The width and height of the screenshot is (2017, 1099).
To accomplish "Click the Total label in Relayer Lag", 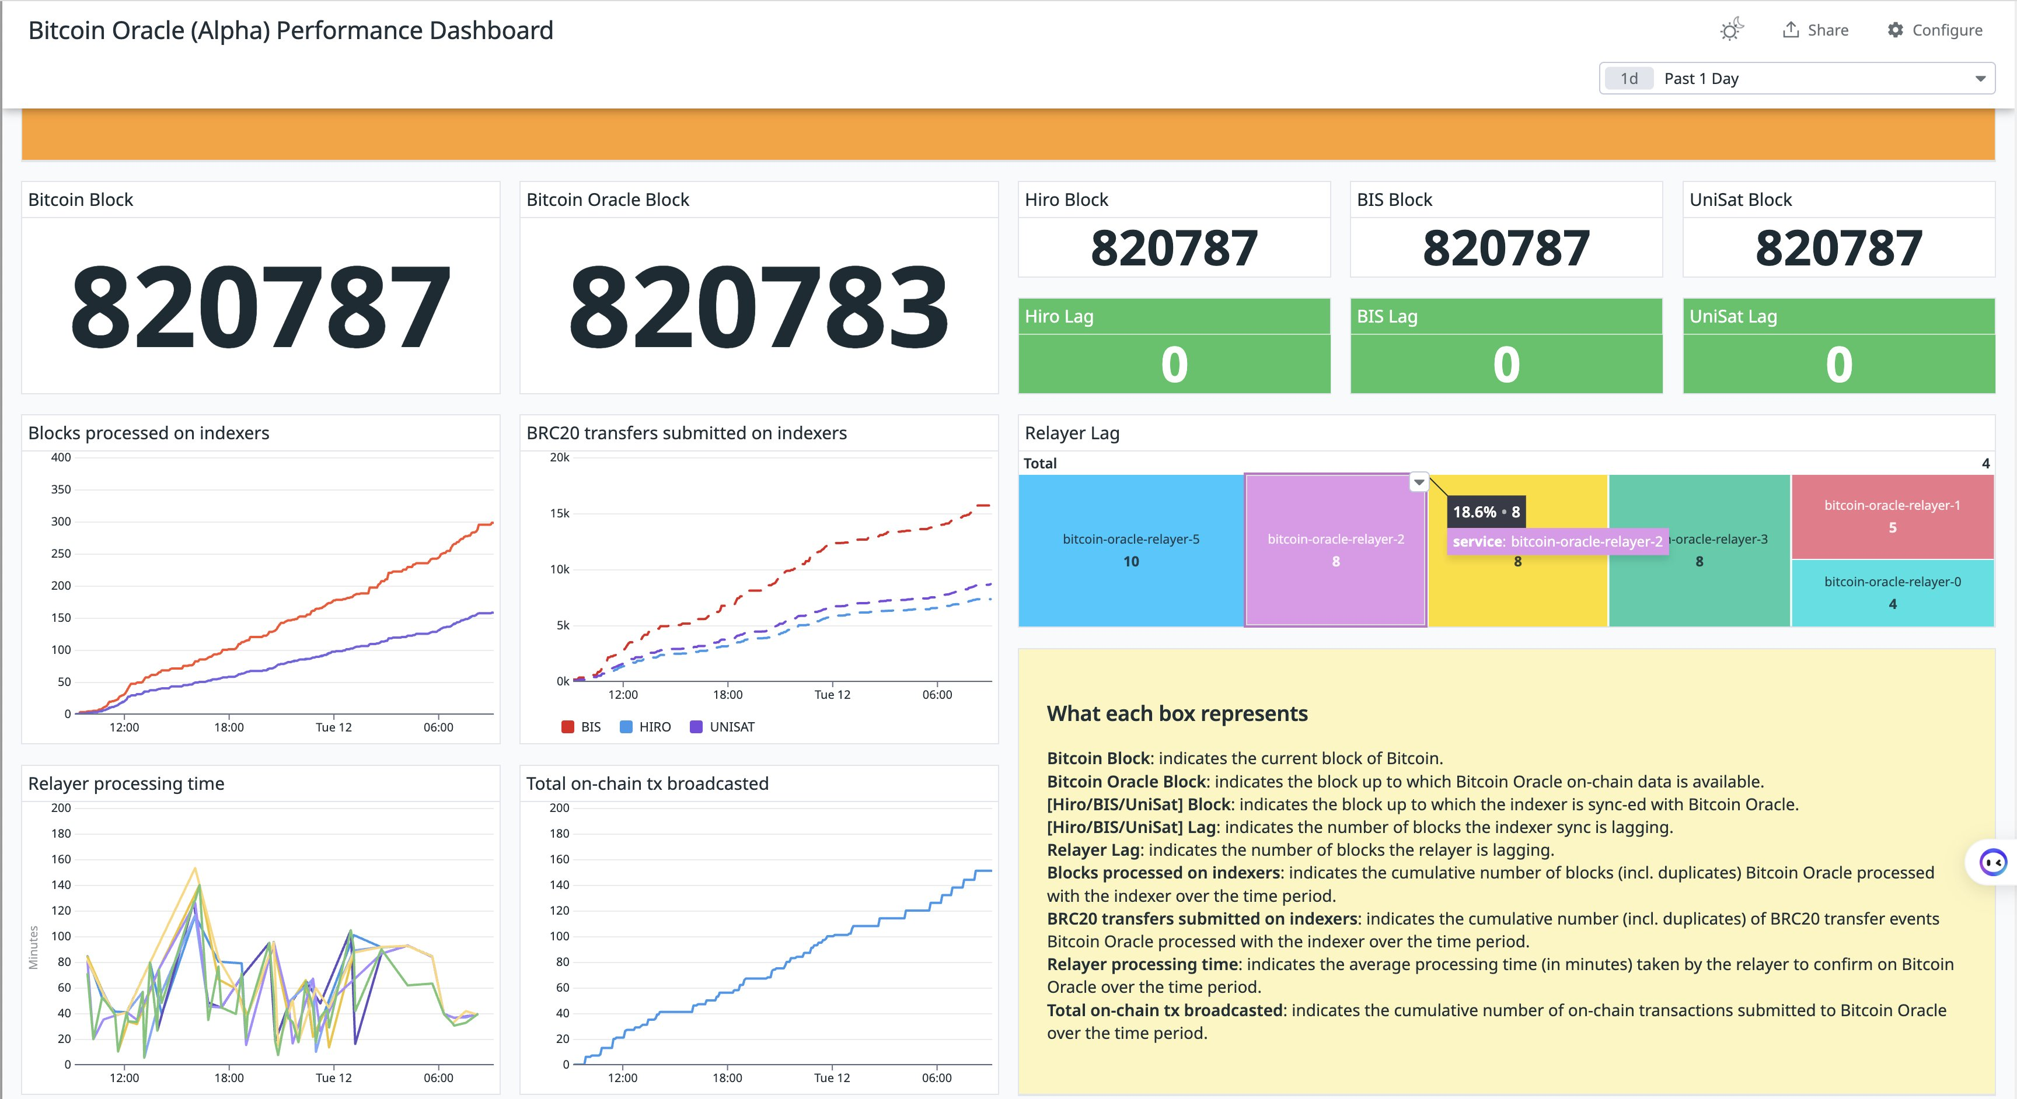I will (1040, 463).
